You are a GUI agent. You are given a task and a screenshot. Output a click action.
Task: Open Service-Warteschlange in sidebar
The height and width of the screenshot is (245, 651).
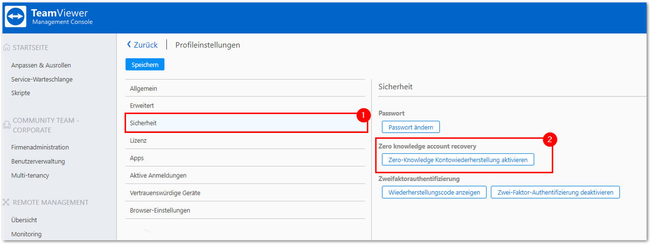[x=42, y=79]
